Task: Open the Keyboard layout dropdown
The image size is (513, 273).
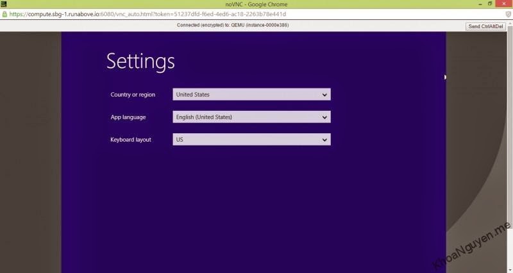Action: (x=251, y=140)
